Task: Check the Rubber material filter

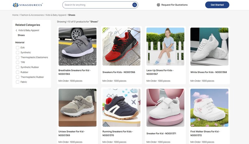Action: coord(18,72)
